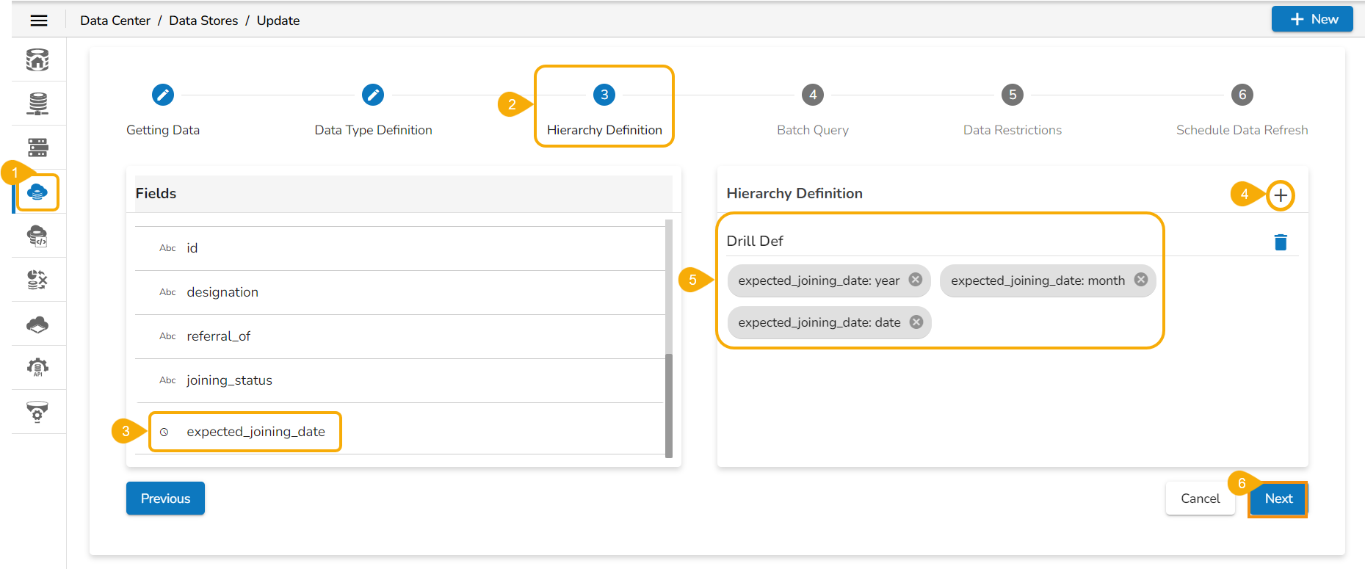Open the Batch Query step
Screen dimensions: 1365x569
tap(813, 95)
